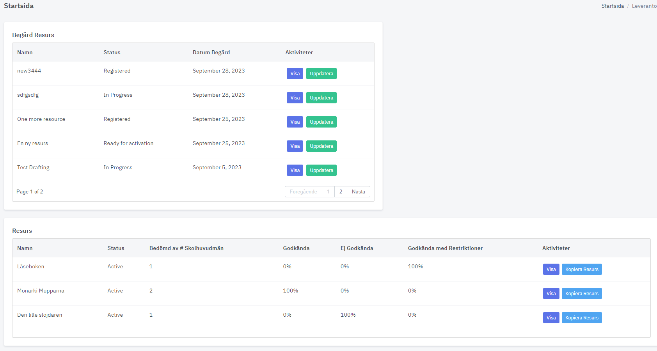The width and height of the screenshot is (657, 351).
Task: Click the Startsida page title
Action: click(x=19, y=6)
